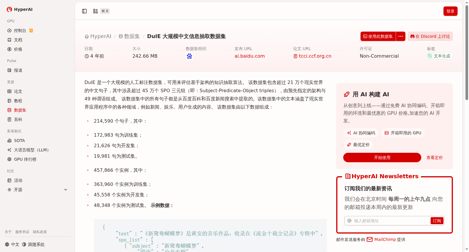
Task: Click the 服务协议 footer link
Action: 22,232
